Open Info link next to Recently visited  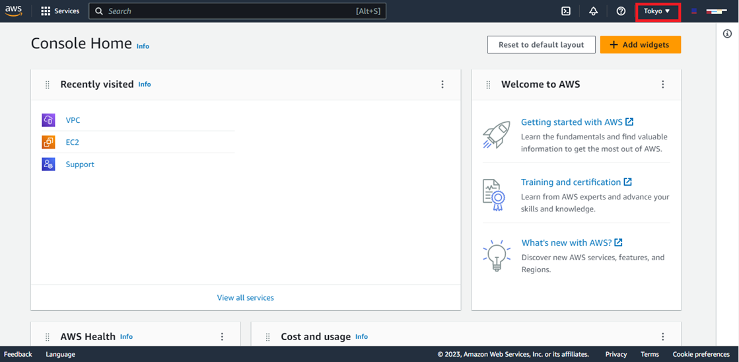(x=145, y=85)
